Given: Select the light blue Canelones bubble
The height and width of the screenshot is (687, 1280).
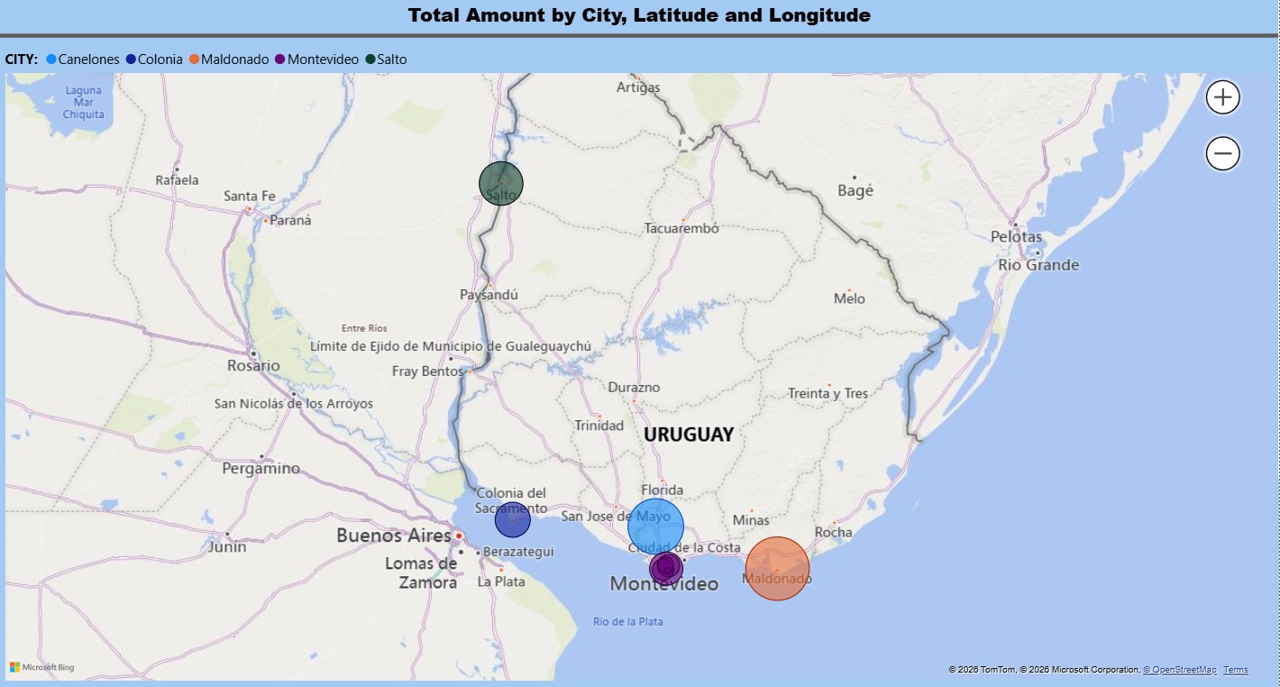Looking at the screenshot, I should coord(655,525).
